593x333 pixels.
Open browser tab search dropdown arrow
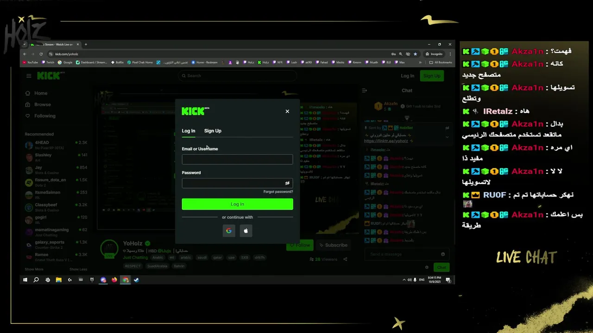pos(25,44)
